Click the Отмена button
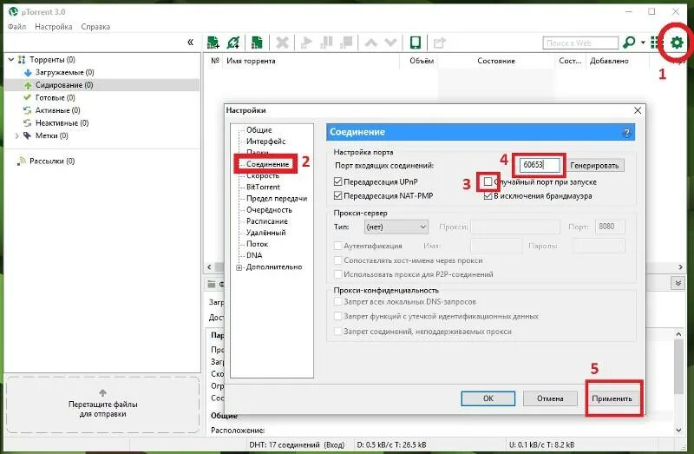This screenshot has height=454, width=694. pos(550,398)
